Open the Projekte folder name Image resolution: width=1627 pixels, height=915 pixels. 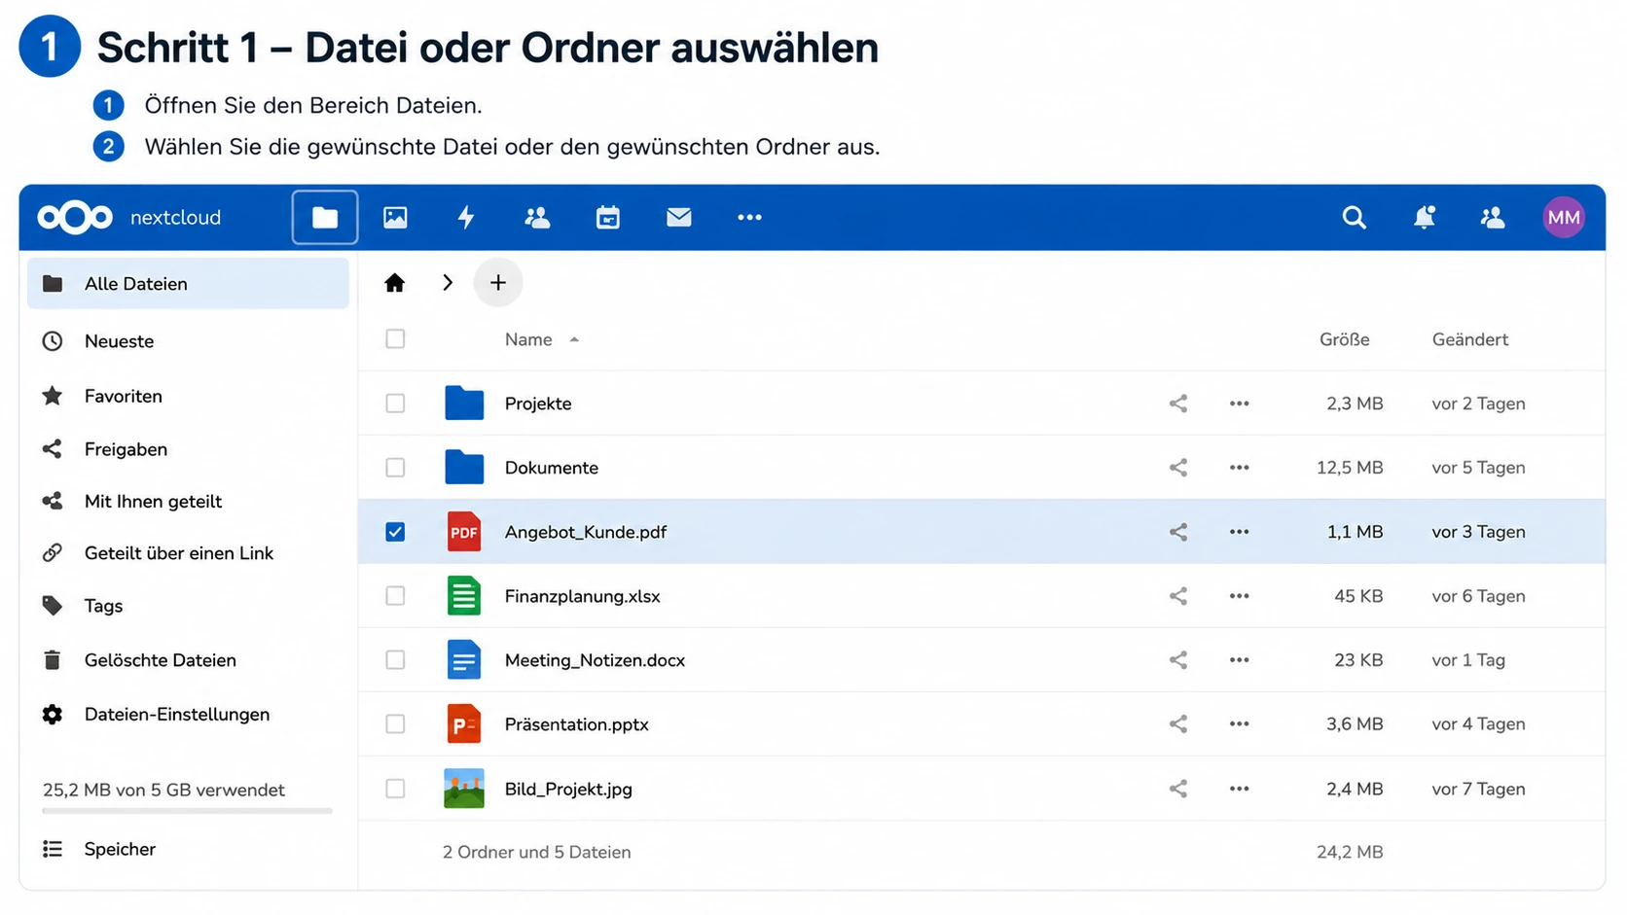pyautogui.click(x=538, y=404)
